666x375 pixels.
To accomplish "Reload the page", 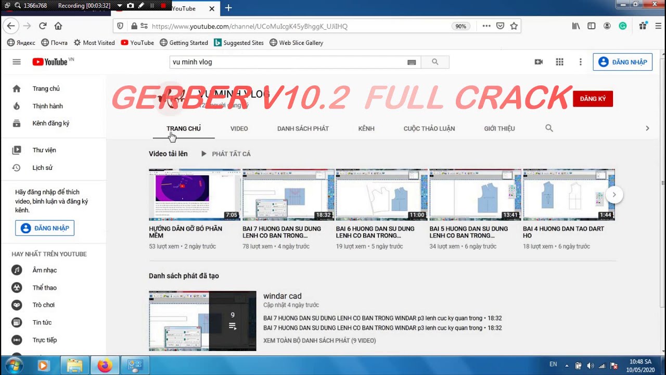I will (43, 26).
